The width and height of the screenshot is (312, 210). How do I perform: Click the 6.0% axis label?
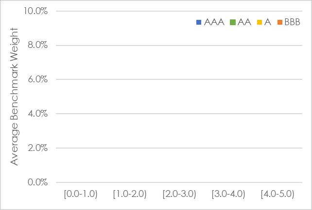pyautogui.click(x=37, y=79)
